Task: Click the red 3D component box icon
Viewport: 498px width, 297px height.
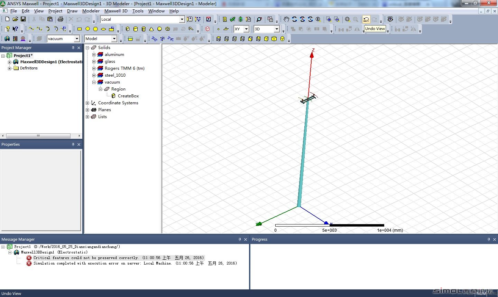Action: point(207,29)
